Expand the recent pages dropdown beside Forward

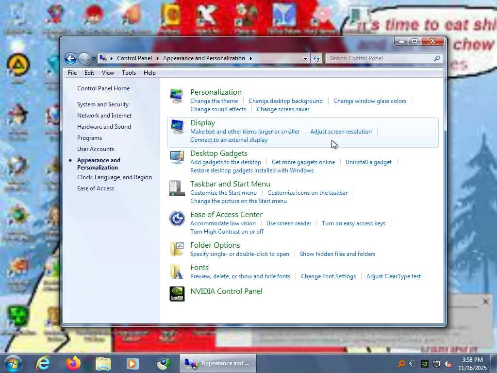tap(94, 58)
